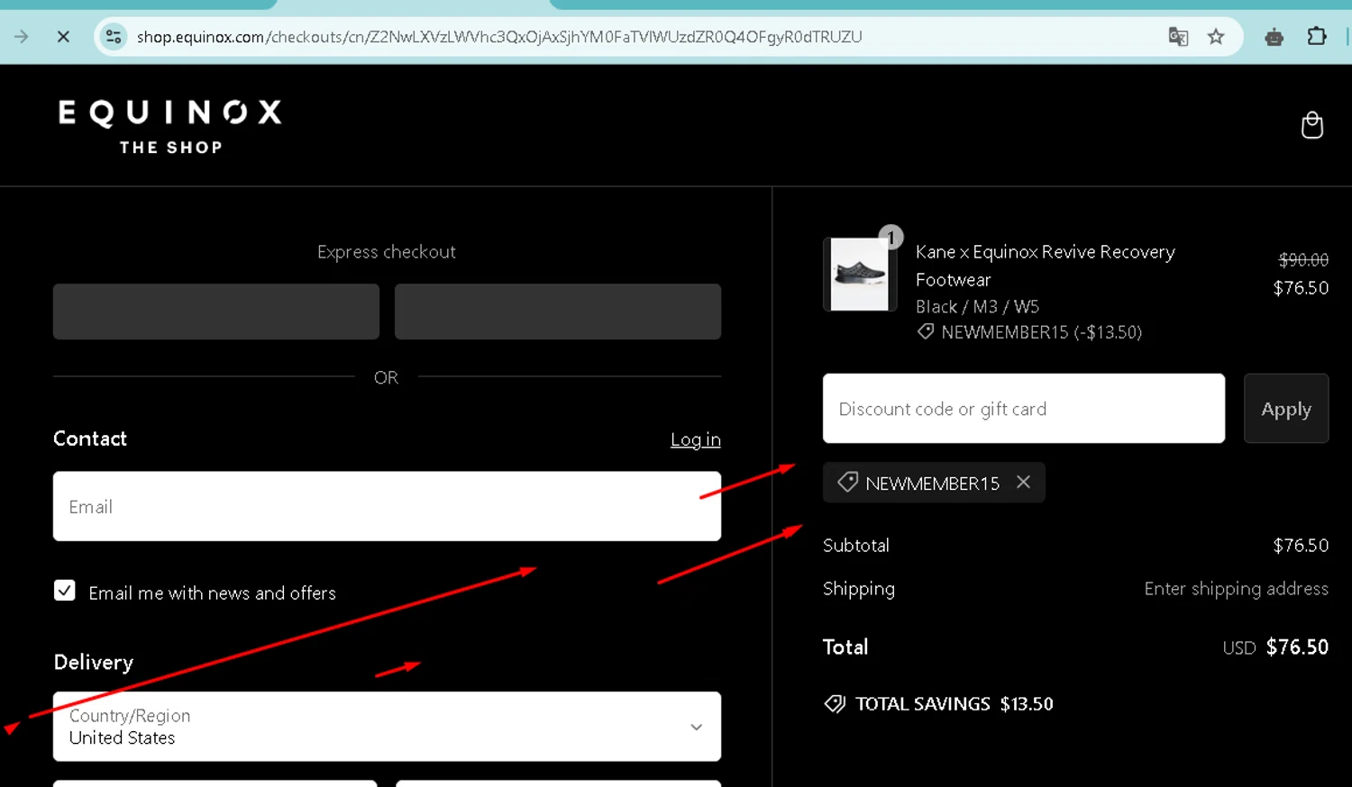The width and height of the screenshot is (1352, 787).
Task: Go forward with browser arrow
Action: (x=22, y=37)
